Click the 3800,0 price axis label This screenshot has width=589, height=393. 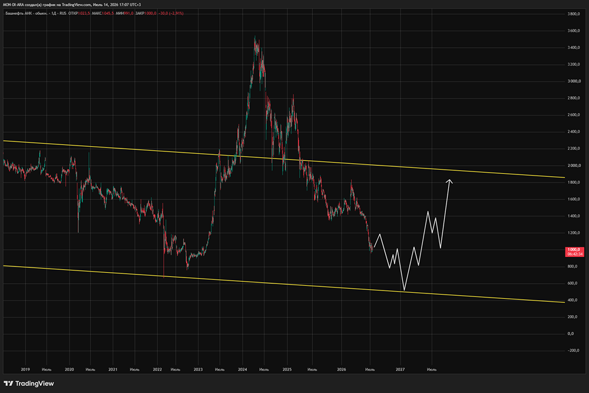(574, 14)
